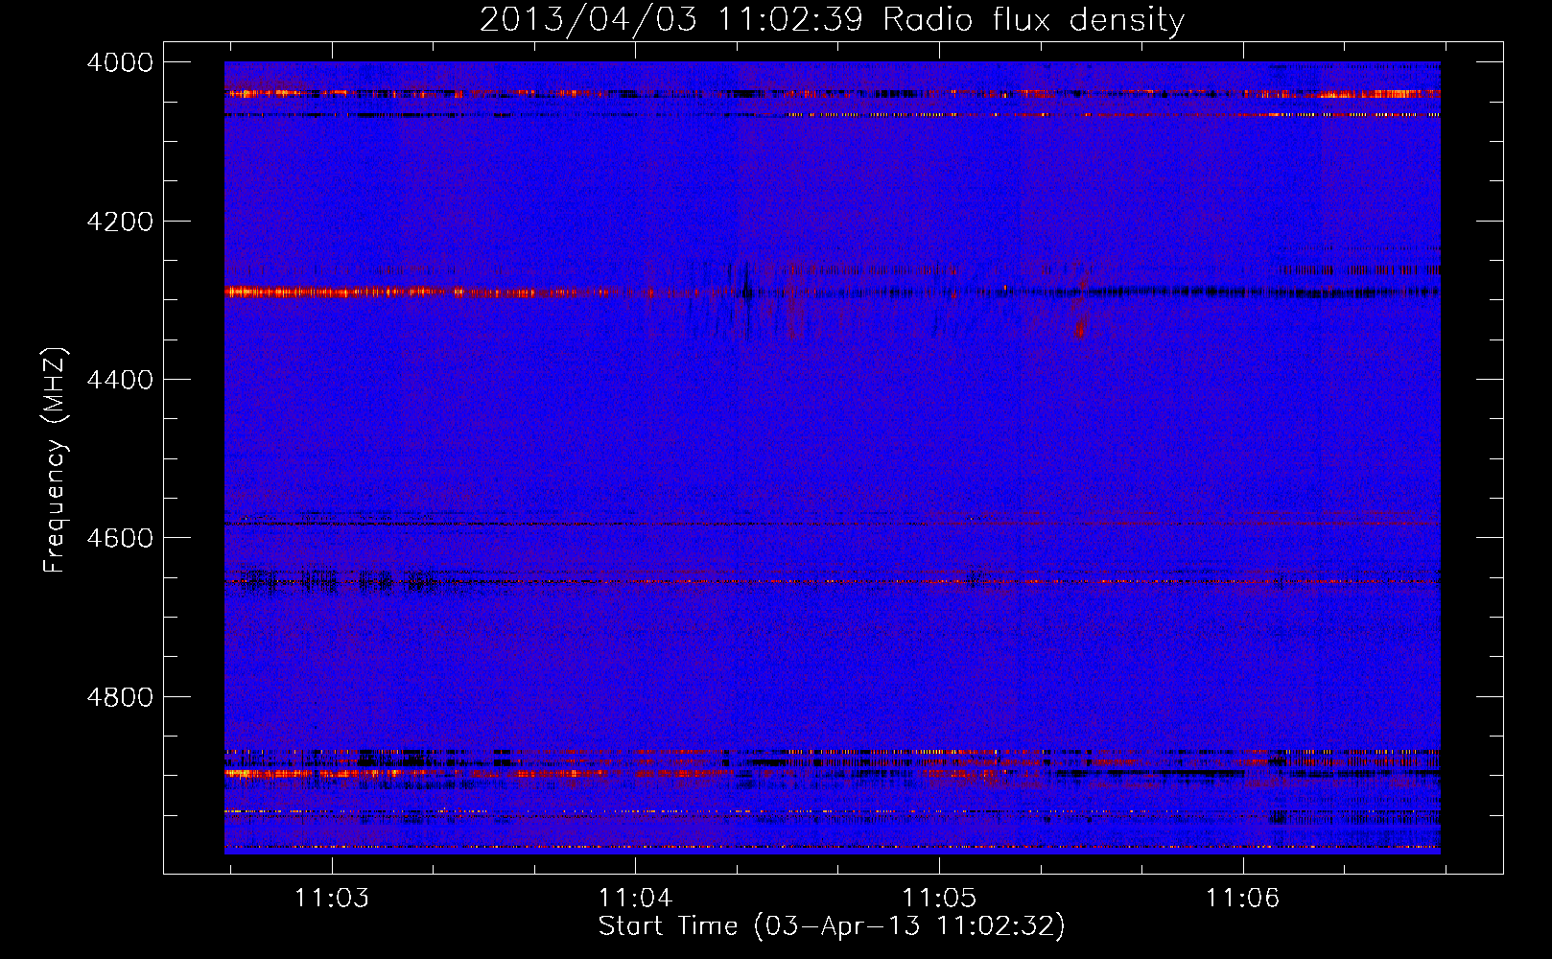The image size is (1552, 959).
Task: Click the 11:05 time tick label
Action: pyautogui.click(x=939, y=898)
